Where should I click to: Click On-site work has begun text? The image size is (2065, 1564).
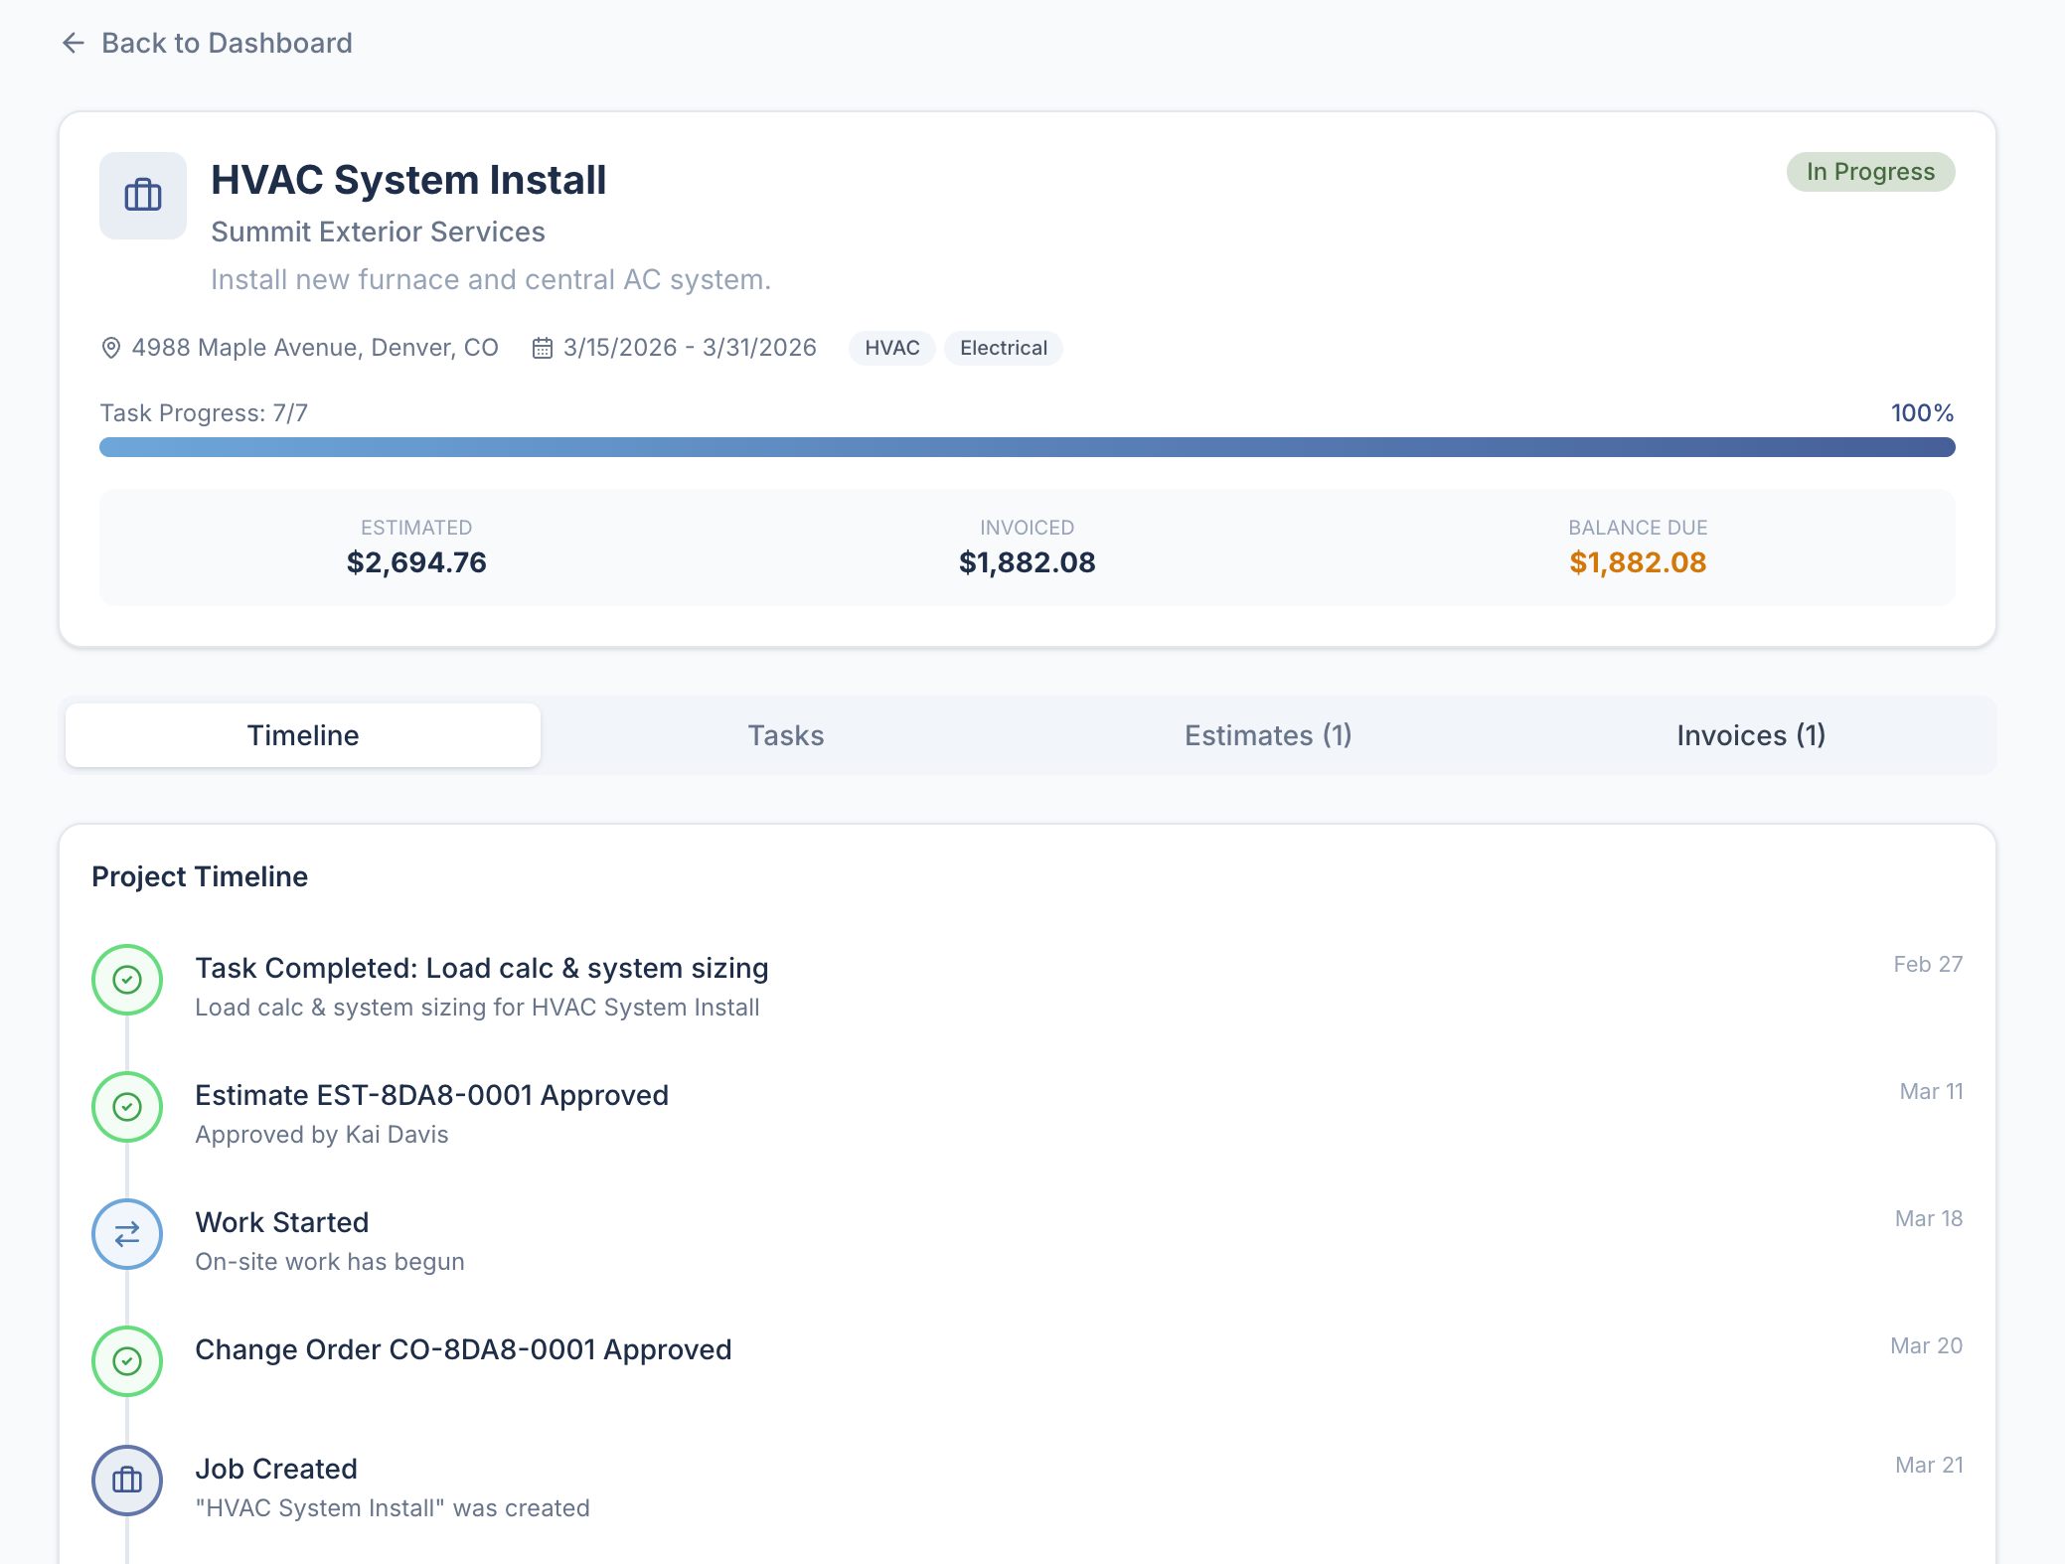click(x=330, y=1262)
